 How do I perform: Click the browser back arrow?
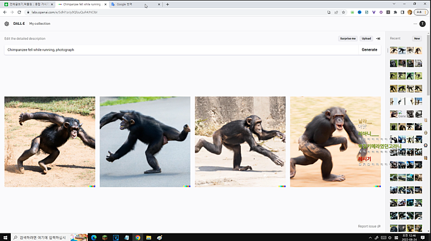pyautogui.click(x=5, y=12)
